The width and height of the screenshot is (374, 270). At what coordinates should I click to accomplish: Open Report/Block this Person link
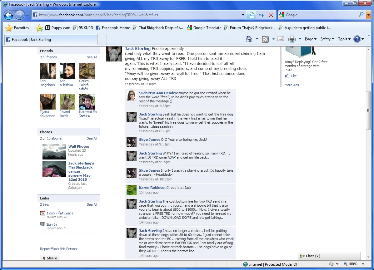(58, 249)
